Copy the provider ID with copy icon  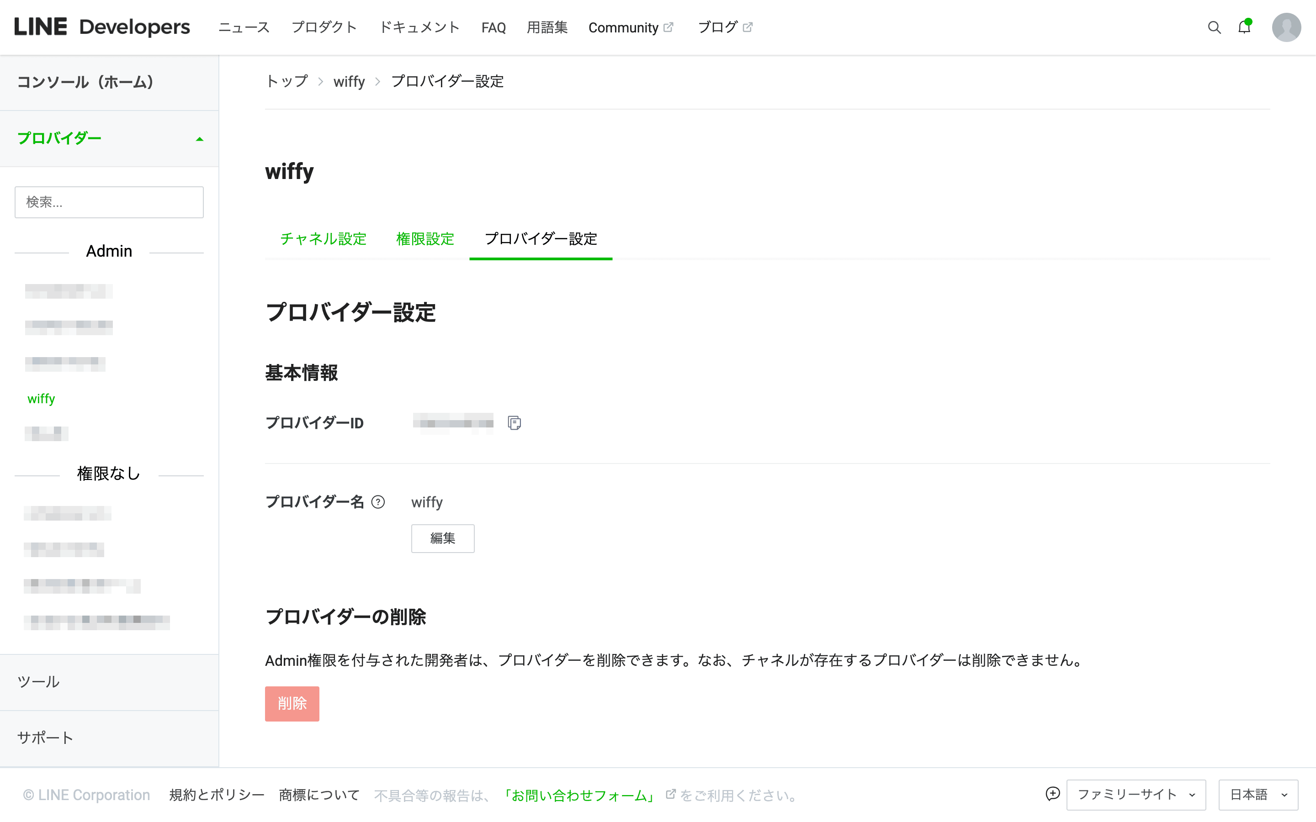pos(514,422)
